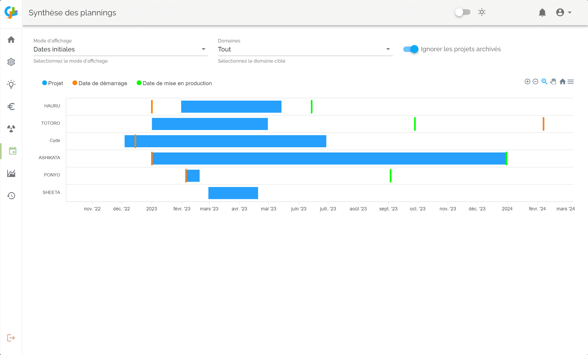Toggle Date de mise en production legend
Viewport: 588px width, 355px height.
(x=174, y=83)
